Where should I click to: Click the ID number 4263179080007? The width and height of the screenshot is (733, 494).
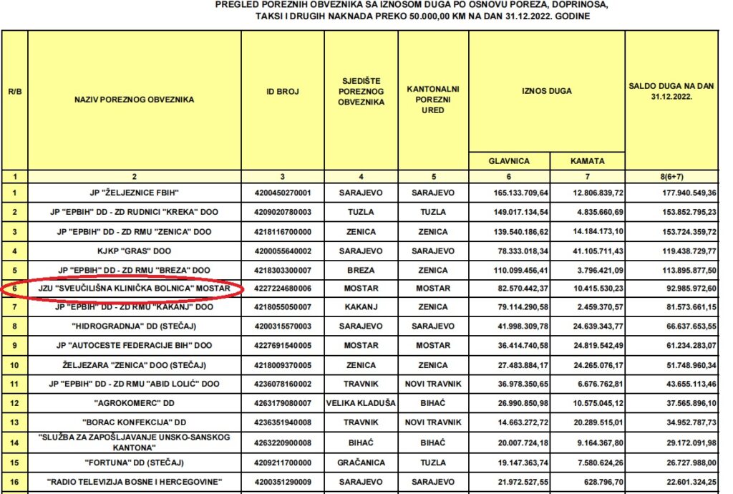pyautogui.click(x=282, y=403)
